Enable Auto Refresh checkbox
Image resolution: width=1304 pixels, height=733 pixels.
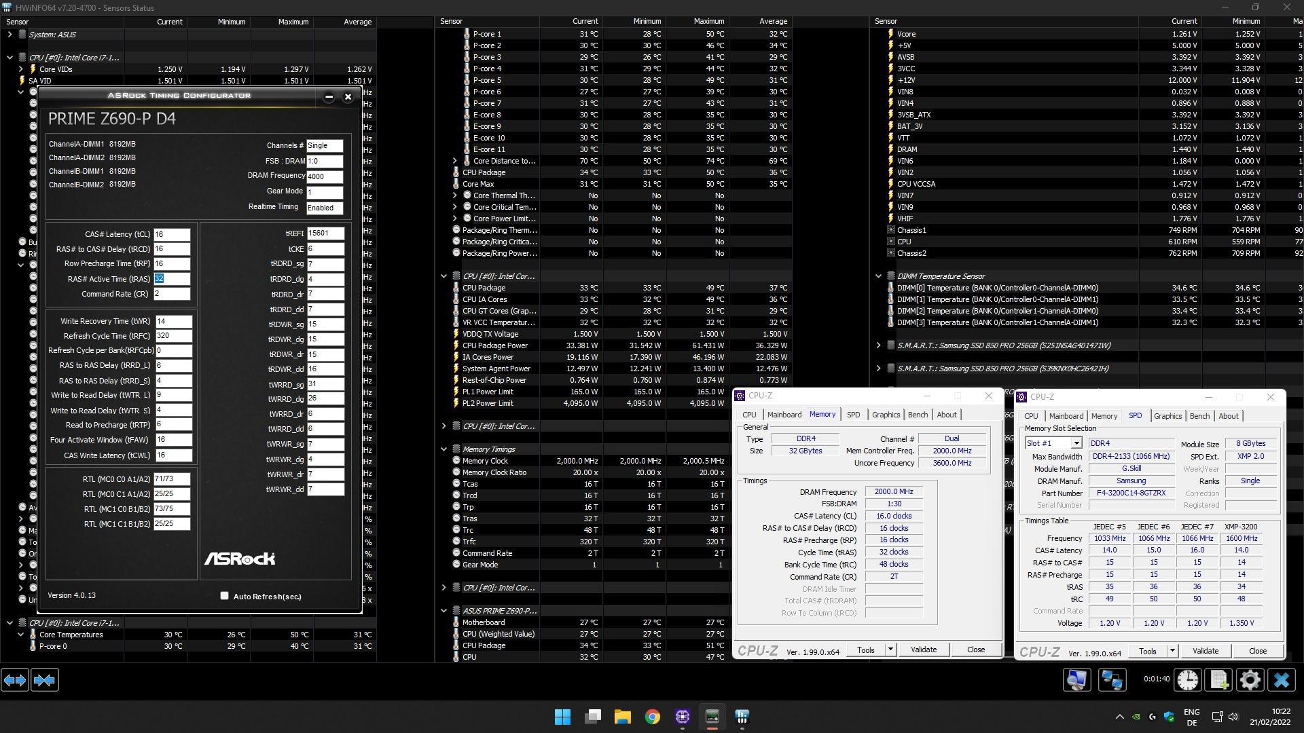224,596
